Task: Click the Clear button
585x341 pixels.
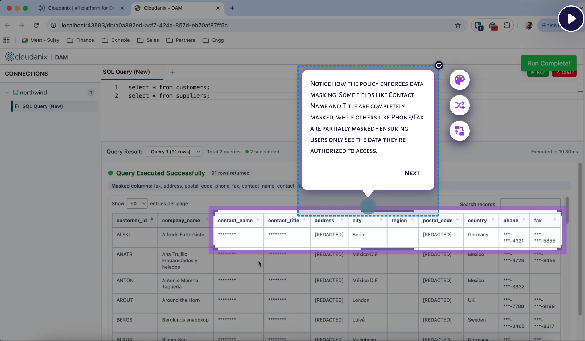Action: (x=565, y=73)
